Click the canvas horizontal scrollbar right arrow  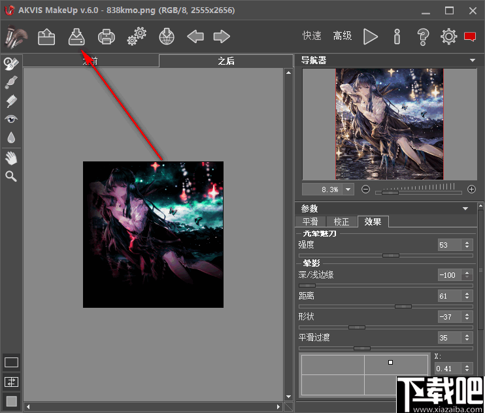tap(278, 406)
